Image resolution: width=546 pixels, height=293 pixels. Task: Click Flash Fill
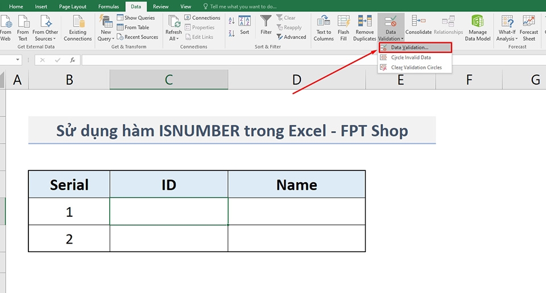tap(344, 28)
